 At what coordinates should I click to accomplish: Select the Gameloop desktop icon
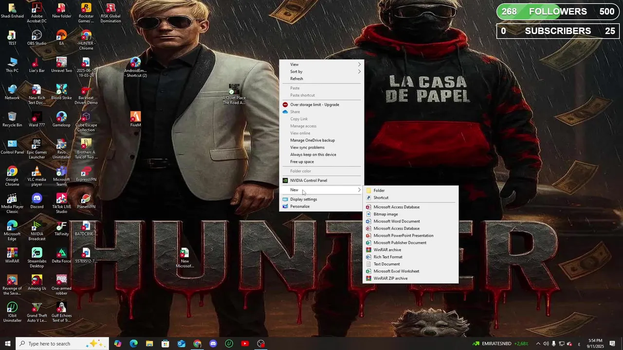[61, 120]
